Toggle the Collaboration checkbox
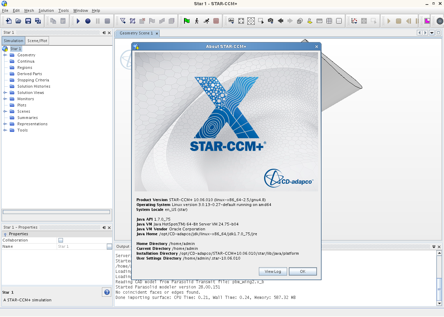 [x=61, y=240]
